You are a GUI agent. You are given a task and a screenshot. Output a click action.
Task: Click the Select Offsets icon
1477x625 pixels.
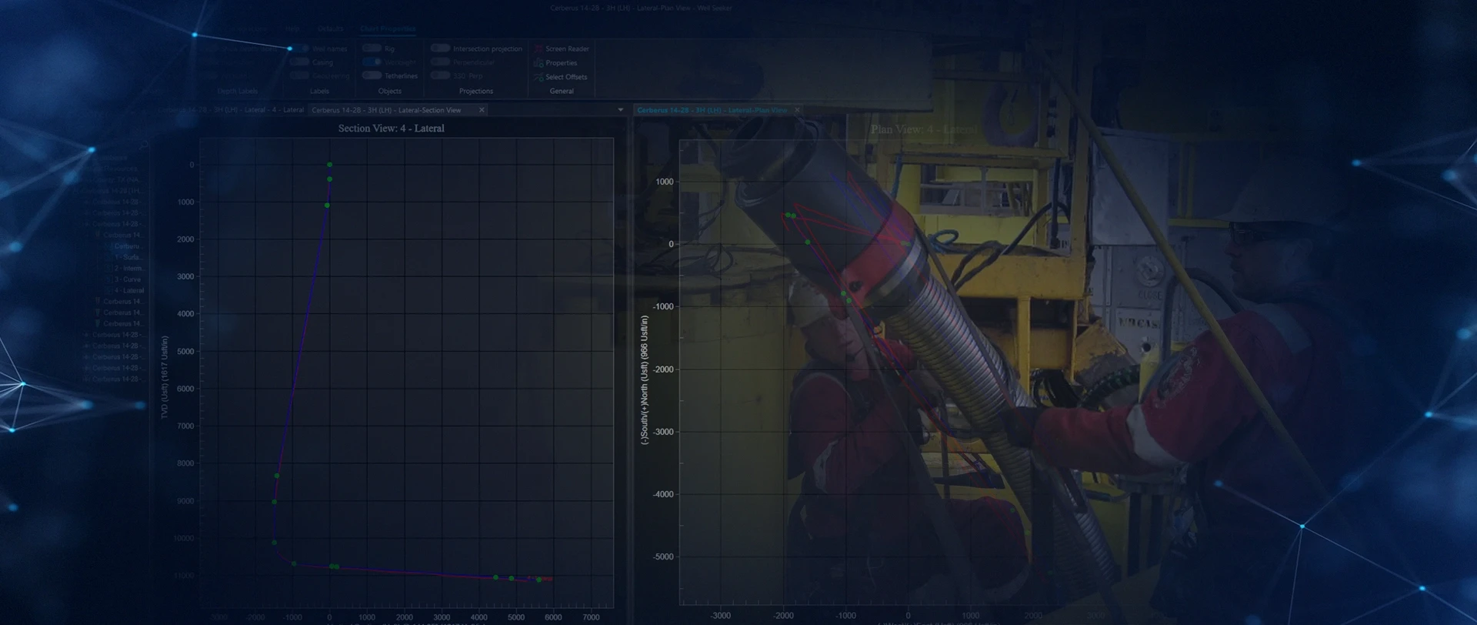[538, 77]
